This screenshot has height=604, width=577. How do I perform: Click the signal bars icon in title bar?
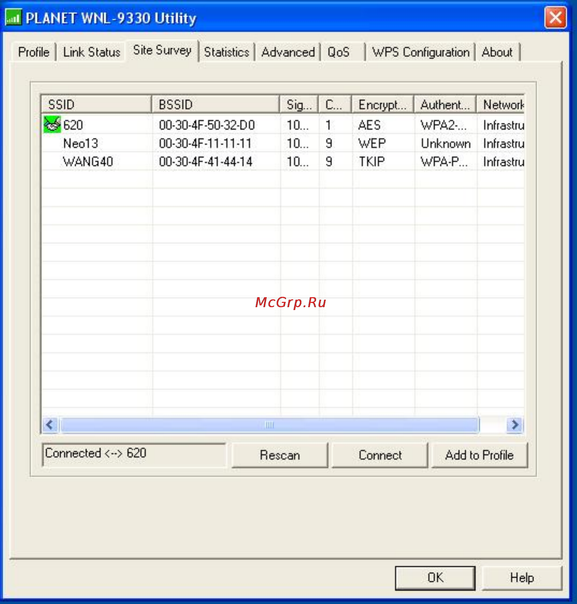[13, 18]
